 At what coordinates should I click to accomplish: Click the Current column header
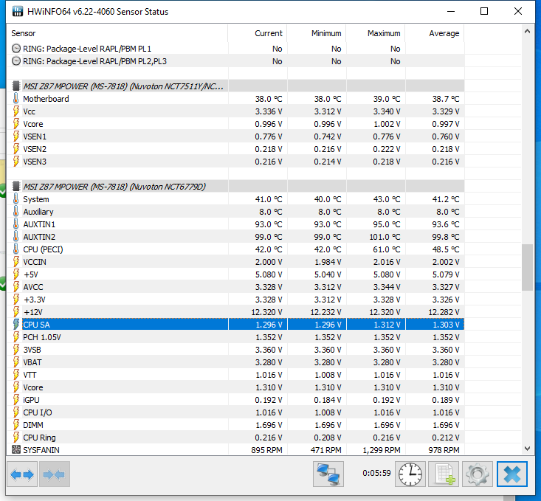[258, 33]
